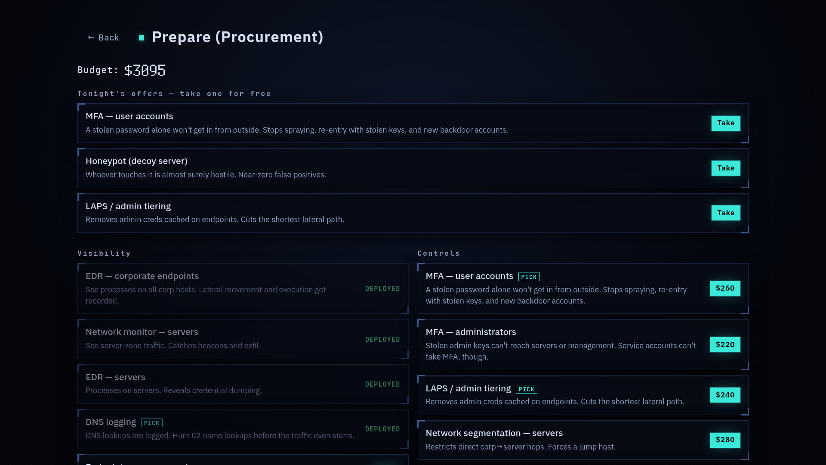The width and height of the screenshot is (826, 465).
Task: Click DEPLOYED status on Network monitor servers
Action: (382, 339)
